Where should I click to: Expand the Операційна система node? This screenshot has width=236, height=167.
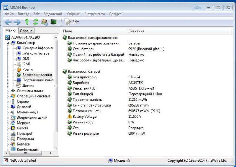tap(8, 96)
